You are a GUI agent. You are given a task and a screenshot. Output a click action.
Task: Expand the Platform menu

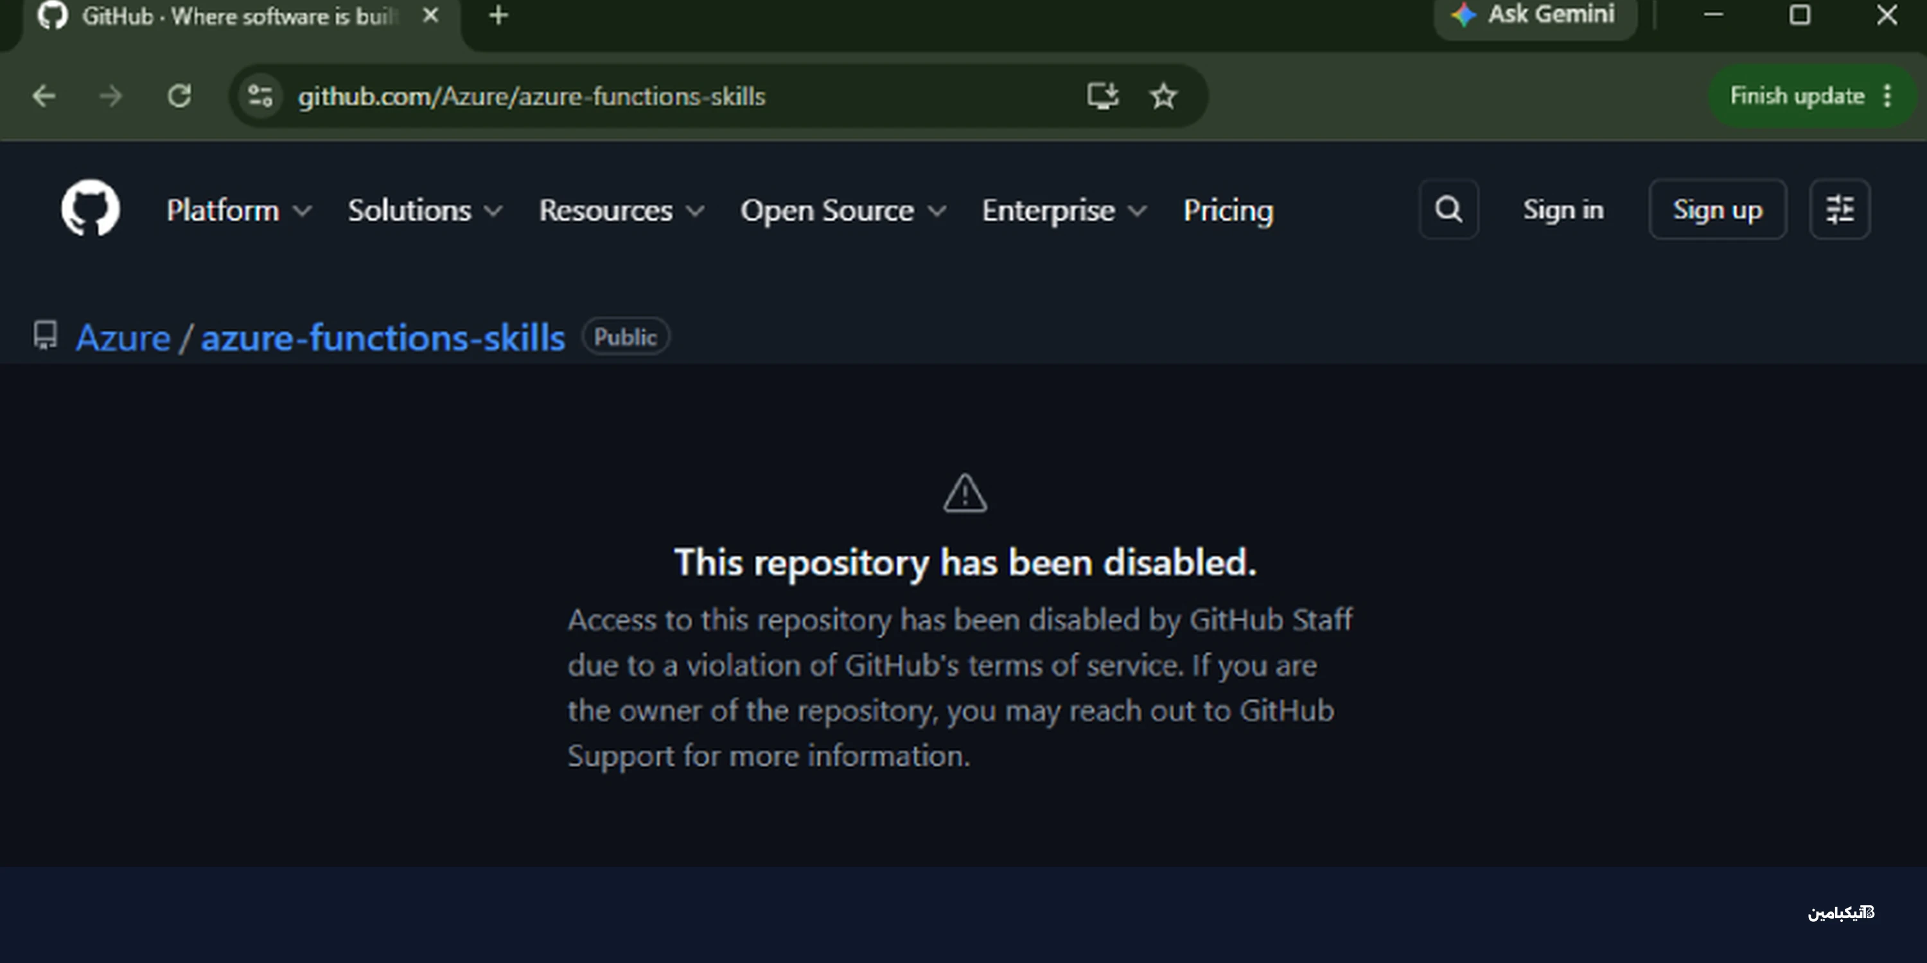239,210
